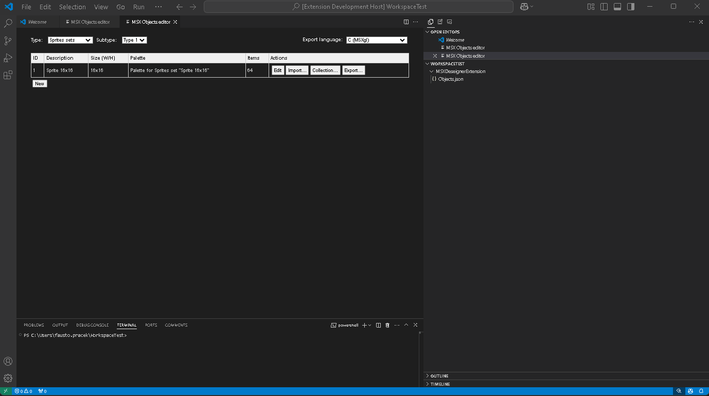Open the File menu

[x=26, y=7]
